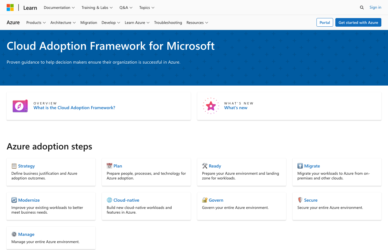Open the Secure step link
Screen dimensions: 388x250
click(x=311, y=200)
